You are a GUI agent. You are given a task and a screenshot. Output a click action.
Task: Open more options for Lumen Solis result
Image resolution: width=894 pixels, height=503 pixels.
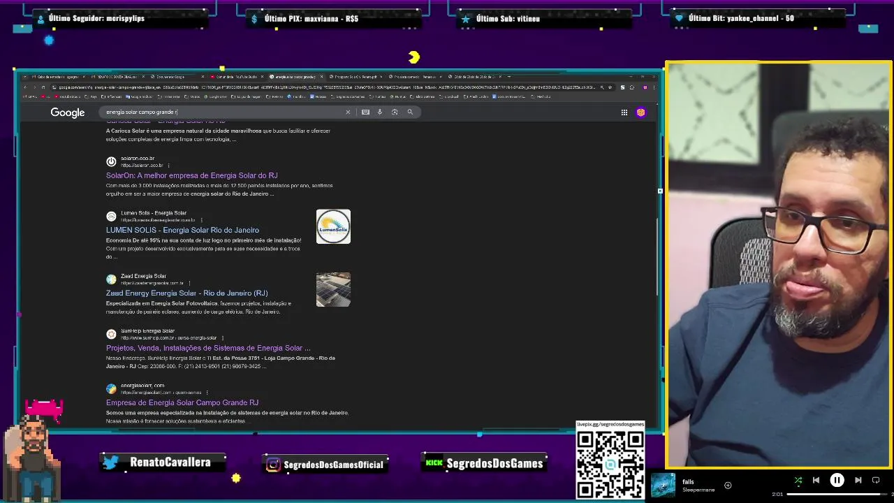(202, 220)
